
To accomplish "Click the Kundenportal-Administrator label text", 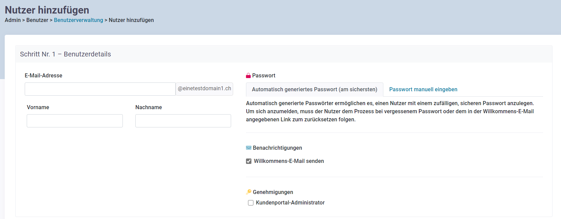I will (x=290, y=203).
